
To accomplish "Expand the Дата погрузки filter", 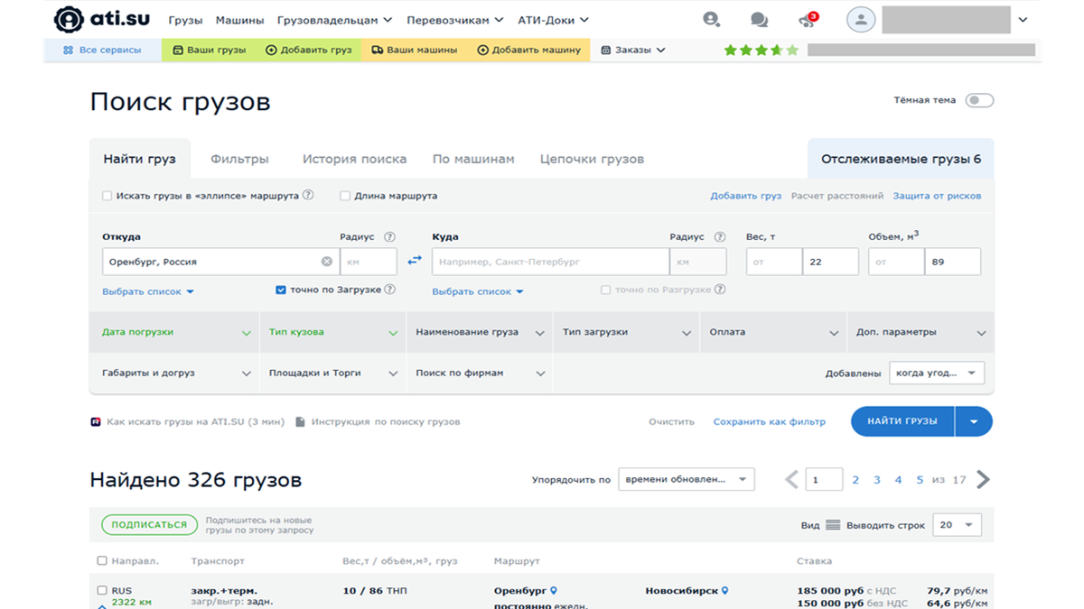I will pyautogui.click(x=174, y=332).
